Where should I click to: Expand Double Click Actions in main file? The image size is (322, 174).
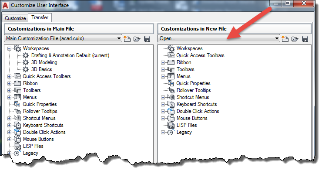(x=9, y=133)
